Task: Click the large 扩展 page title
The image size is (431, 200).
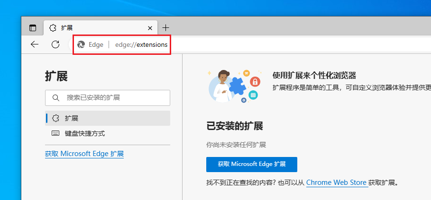Action: (56, 76)
